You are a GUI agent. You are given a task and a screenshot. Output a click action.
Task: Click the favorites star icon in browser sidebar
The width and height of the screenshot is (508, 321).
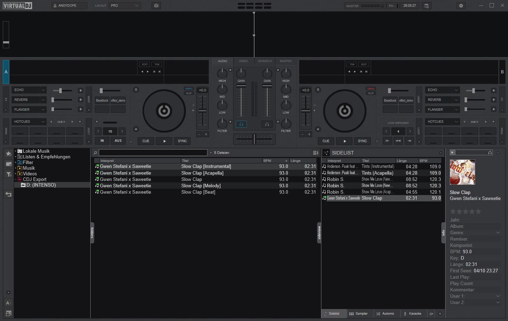tap(8, 153)
